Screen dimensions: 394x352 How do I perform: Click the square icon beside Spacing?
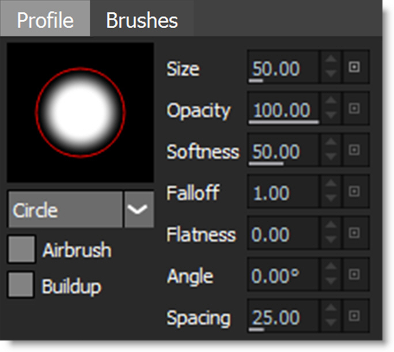coord(354,316)
